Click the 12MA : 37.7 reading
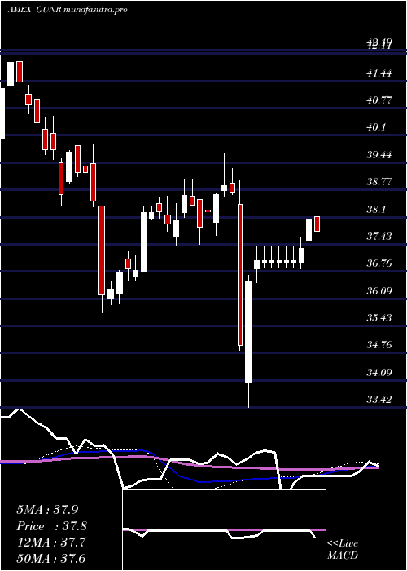 click(51, 542)
